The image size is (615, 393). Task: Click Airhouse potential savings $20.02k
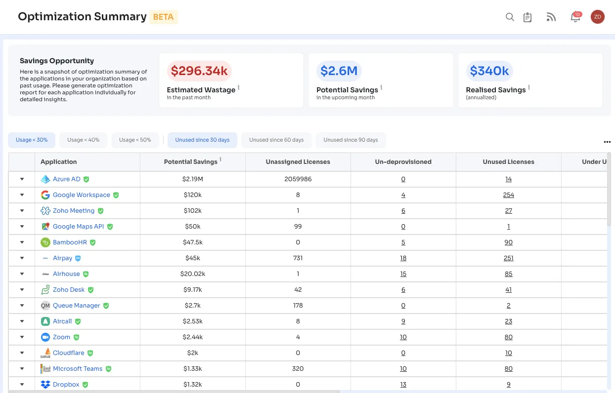click(193, 274)
